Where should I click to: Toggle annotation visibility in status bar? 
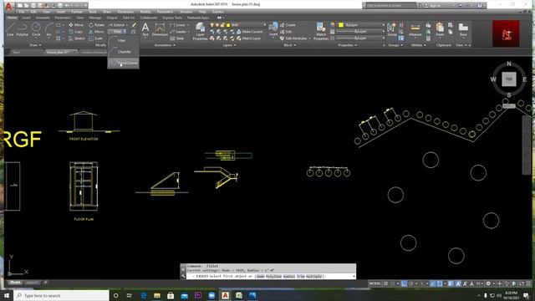tap(458, 283)
